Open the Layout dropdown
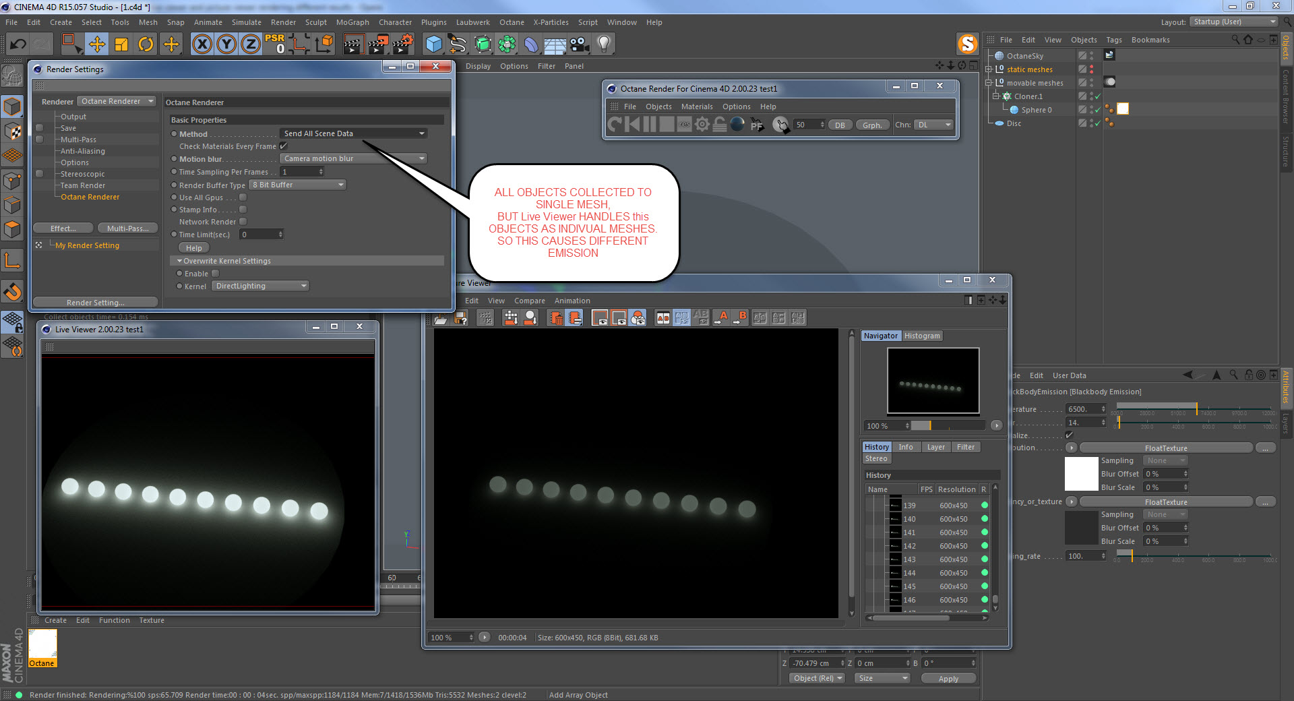The height and width of the screenshot is (701, 1294). (x=1234, y=22)
